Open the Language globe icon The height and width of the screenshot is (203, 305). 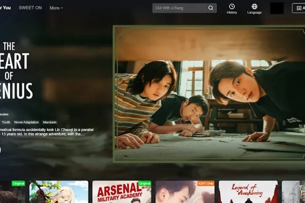pyautogui.click(x=254, y=7)
